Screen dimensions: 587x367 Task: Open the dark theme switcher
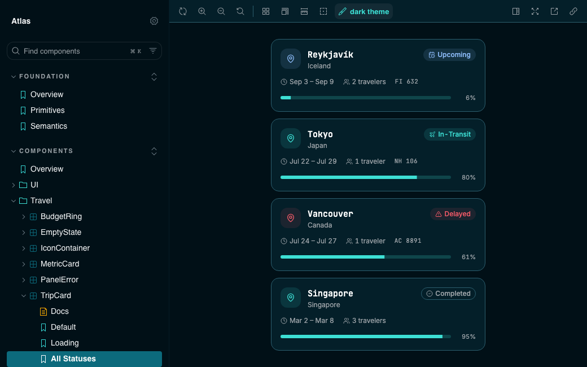pos(363,12)
